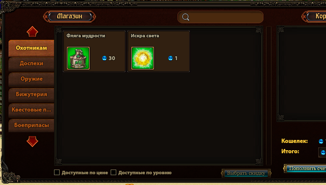Click the blue gem beside Кошелек
This screenshot has width=326, height=185.
tap(321, 141)
